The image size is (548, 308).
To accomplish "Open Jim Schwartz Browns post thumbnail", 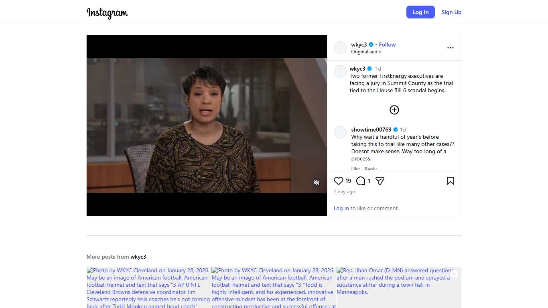I will click(149, 288).
